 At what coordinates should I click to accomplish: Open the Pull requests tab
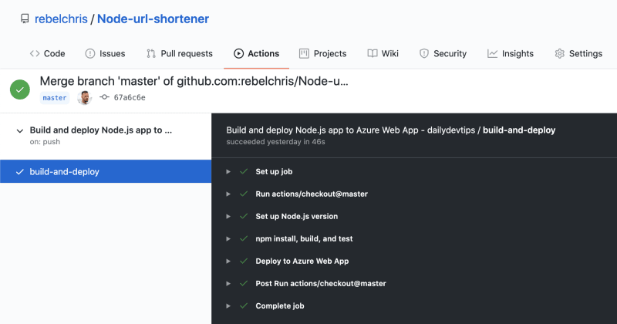[180, 53]
